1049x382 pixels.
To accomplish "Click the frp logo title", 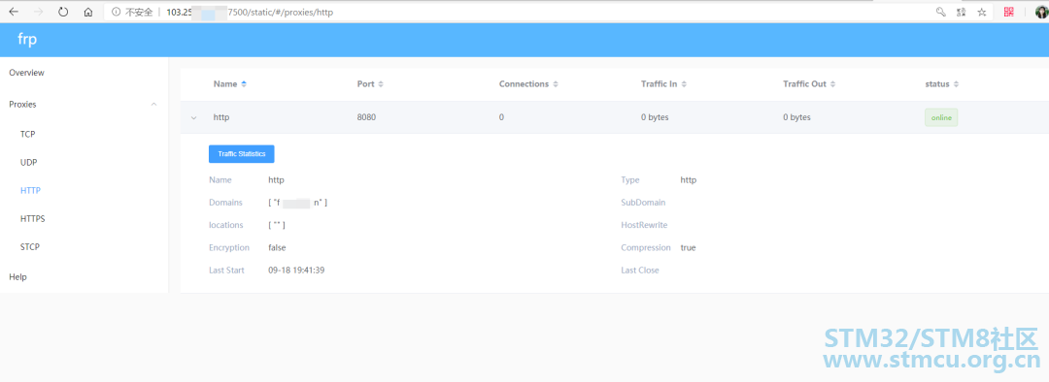I will (x=27, y=40).
